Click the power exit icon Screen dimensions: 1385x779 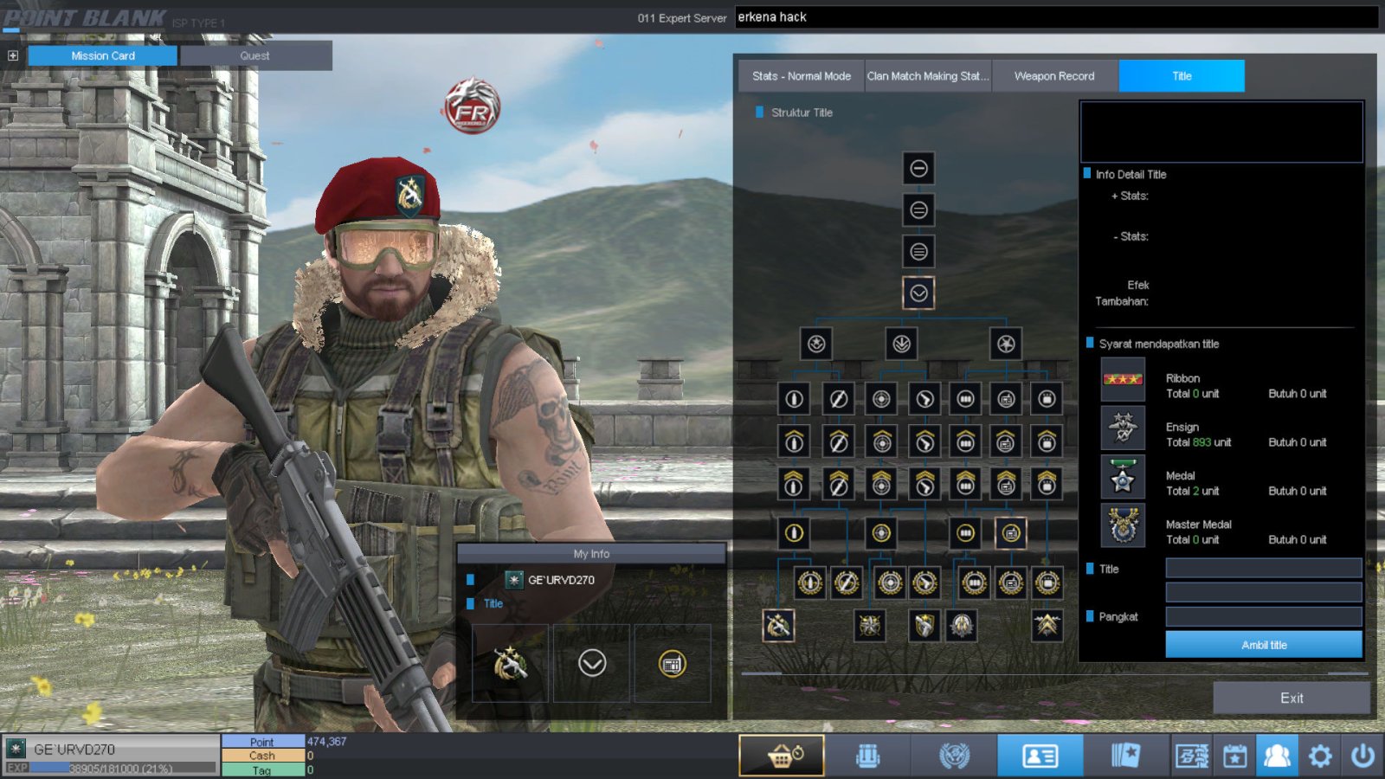(x=1362, y=756)
